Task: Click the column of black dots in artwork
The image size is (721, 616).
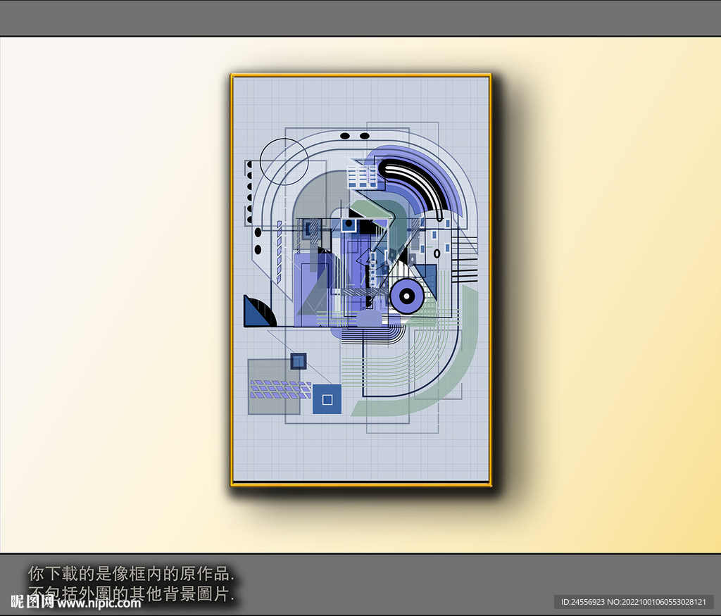Action: [249, 187]
